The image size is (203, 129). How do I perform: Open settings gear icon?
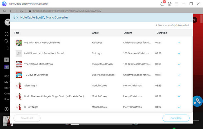(169, 4)
